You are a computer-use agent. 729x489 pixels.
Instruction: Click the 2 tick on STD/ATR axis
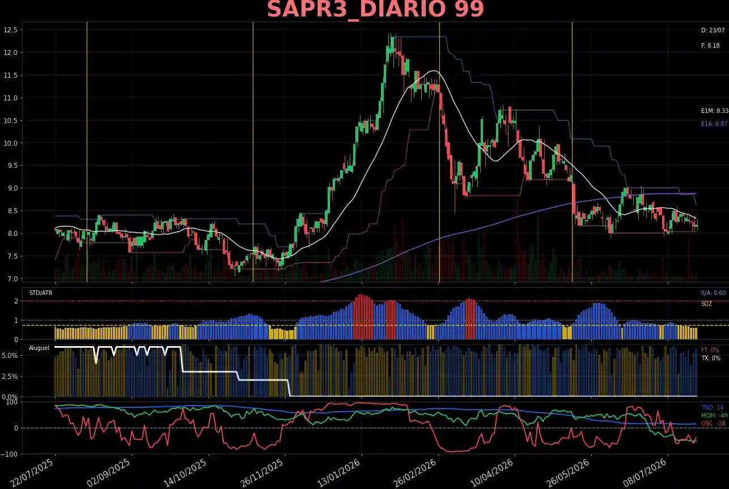[x=16, y=301]
